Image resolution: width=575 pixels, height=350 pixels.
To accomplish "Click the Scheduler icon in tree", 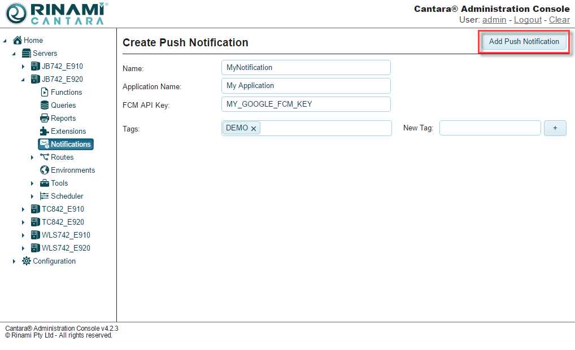I will 45,196.
